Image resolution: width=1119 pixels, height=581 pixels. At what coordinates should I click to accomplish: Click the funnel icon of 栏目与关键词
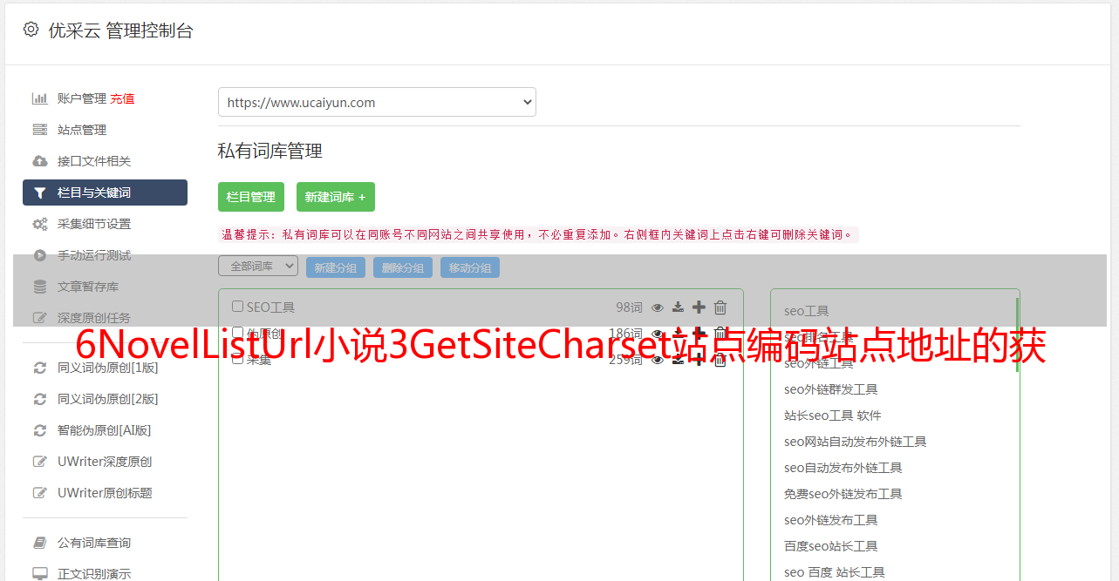point(39,193)
